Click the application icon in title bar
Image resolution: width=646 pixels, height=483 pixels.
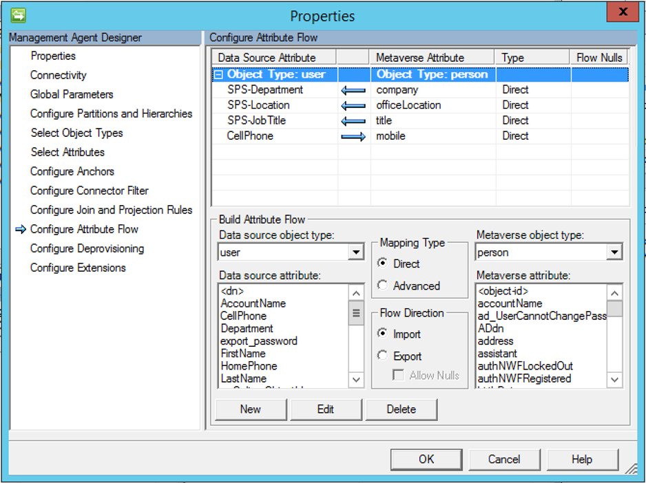click(x=17, y=14)
